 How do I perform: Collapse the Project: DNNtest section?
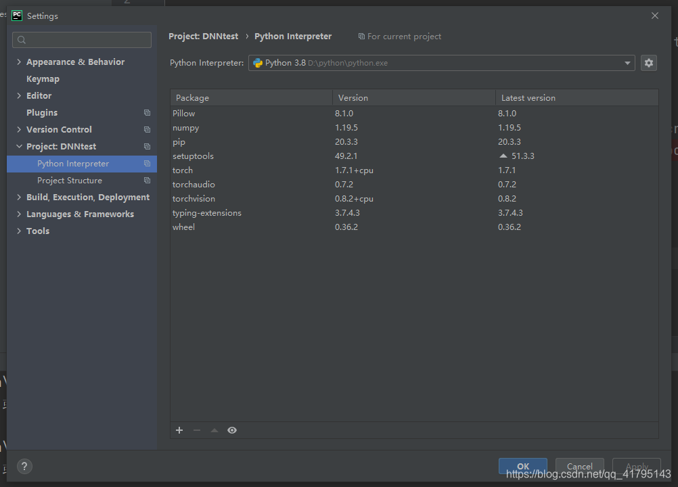19,147
